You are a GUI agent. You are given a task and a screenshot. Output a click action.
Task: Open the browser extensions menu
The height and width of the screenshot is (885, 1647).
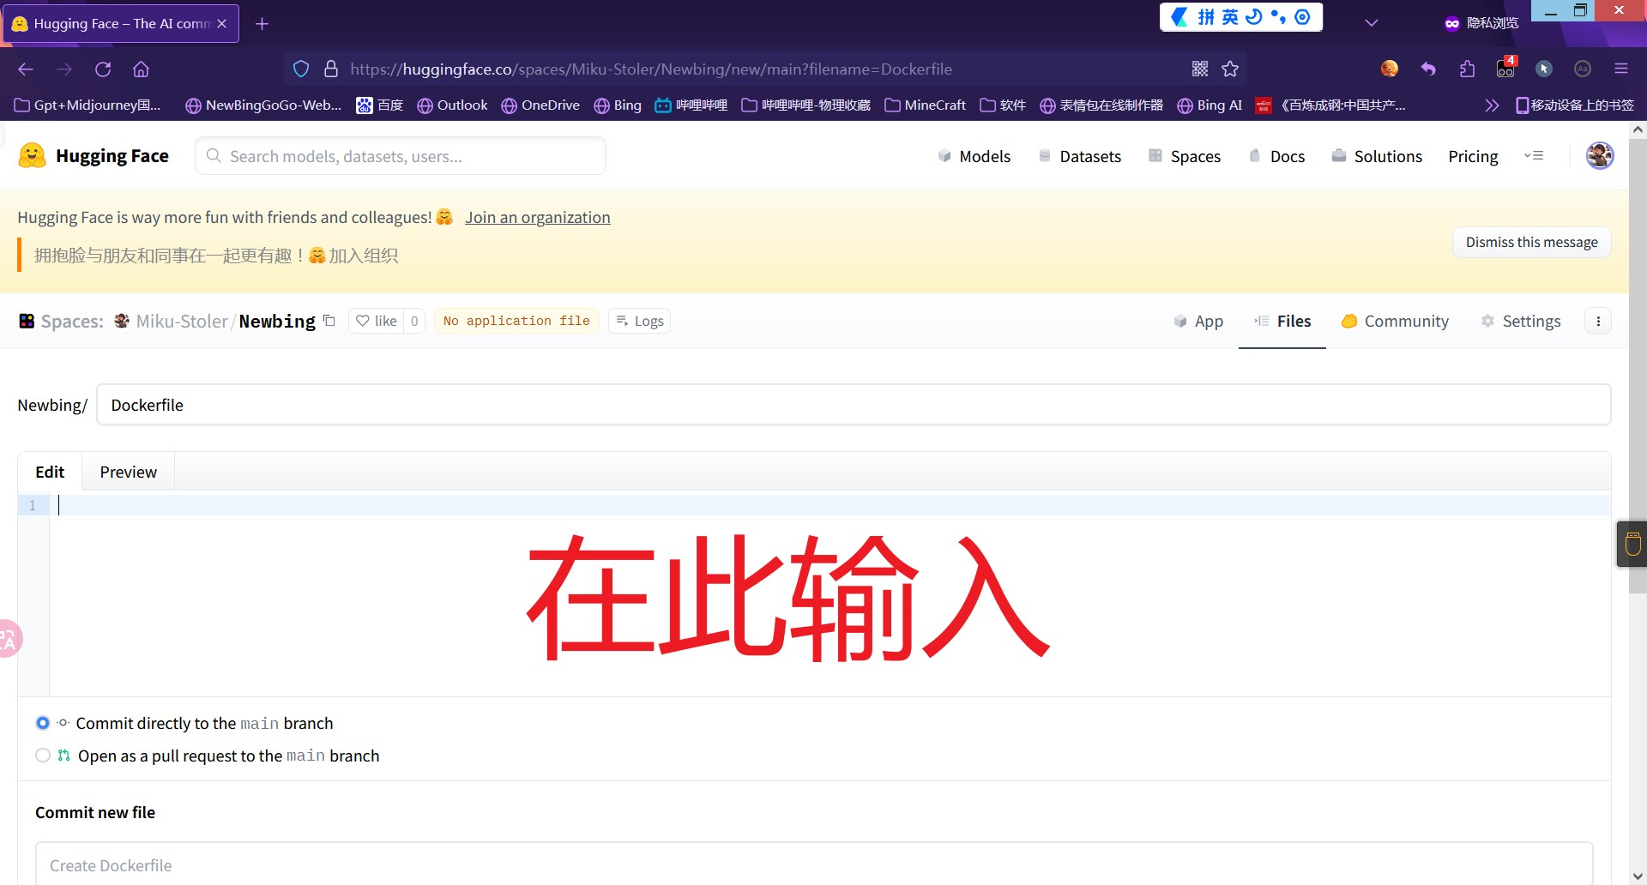coord(1467,69)
